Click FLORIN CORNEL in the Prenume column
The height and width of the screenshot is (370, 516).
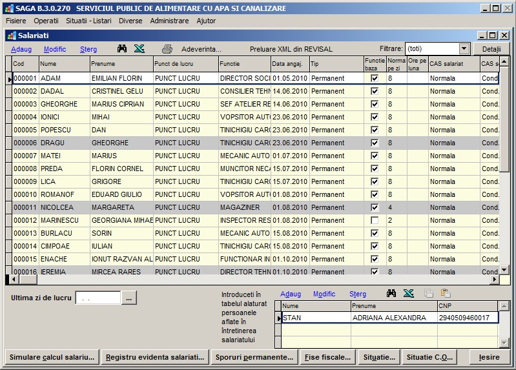[122, 169]
